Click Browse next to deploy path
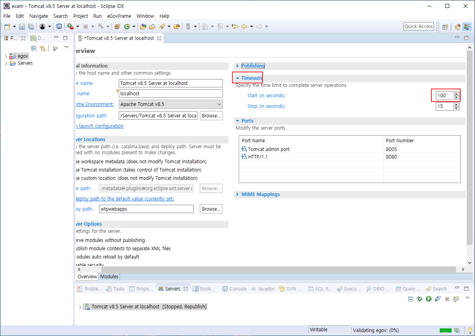 (211, 209)
